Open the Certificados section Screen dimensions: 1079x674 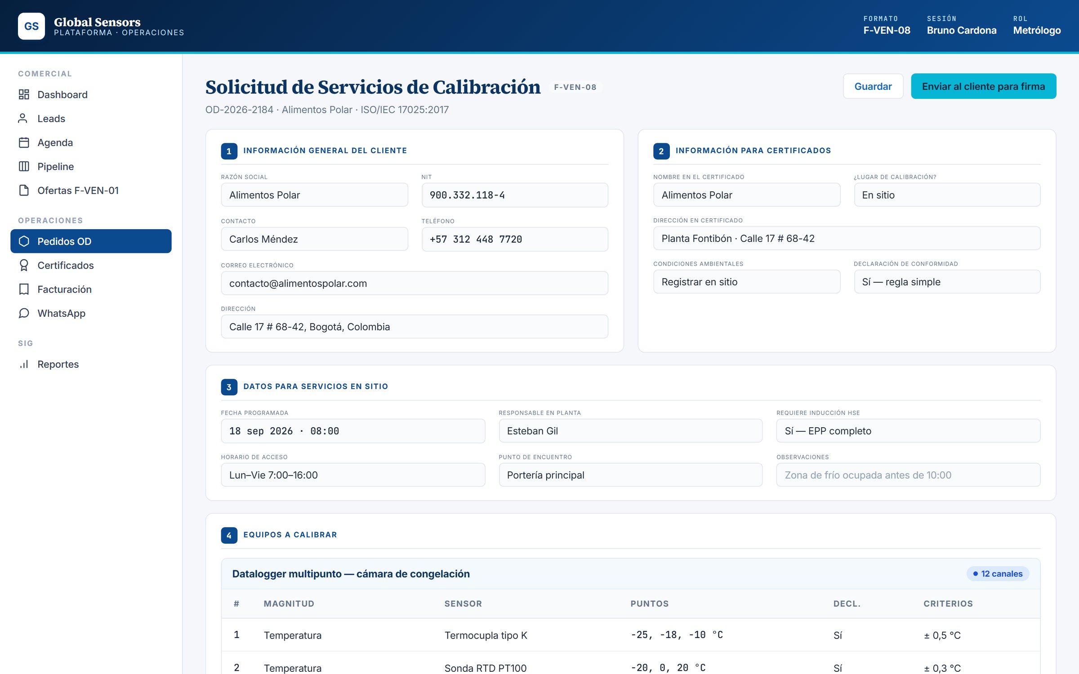(x=91, y=265)
